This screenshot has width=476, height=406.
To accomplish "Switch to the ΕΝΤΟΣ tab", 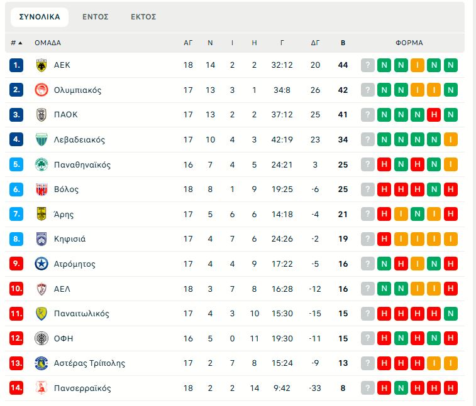I will coord(96,17).
